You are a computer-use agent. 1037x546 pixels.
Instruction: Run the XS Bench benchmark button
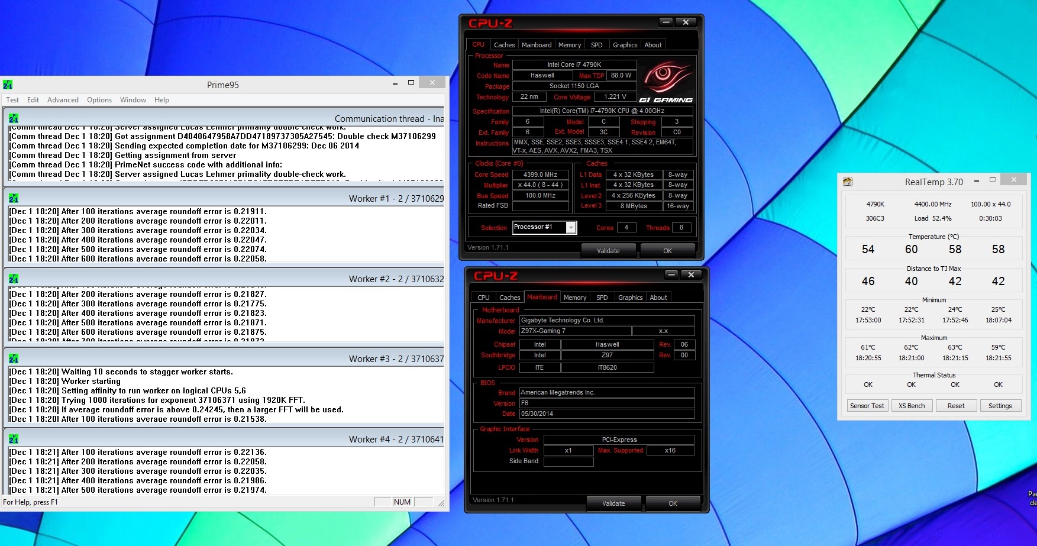click(x=912, y=406)
